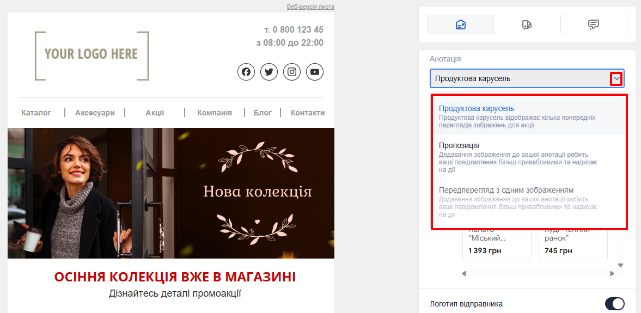Toggle the Логотип відправника switch
The height and width of the screenshot is (313, 641).
click(614, 304)
